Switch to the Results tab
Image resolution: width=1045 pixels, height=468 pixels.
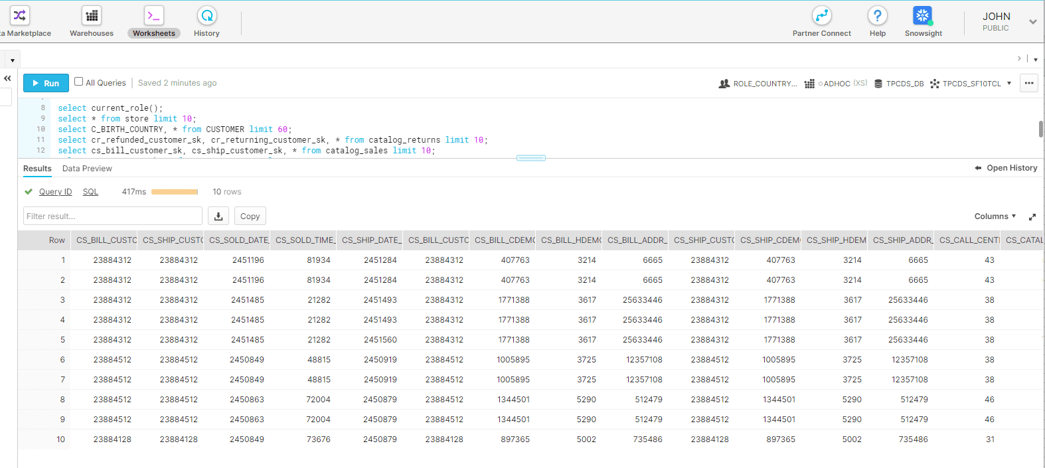[x=37, y=169]
